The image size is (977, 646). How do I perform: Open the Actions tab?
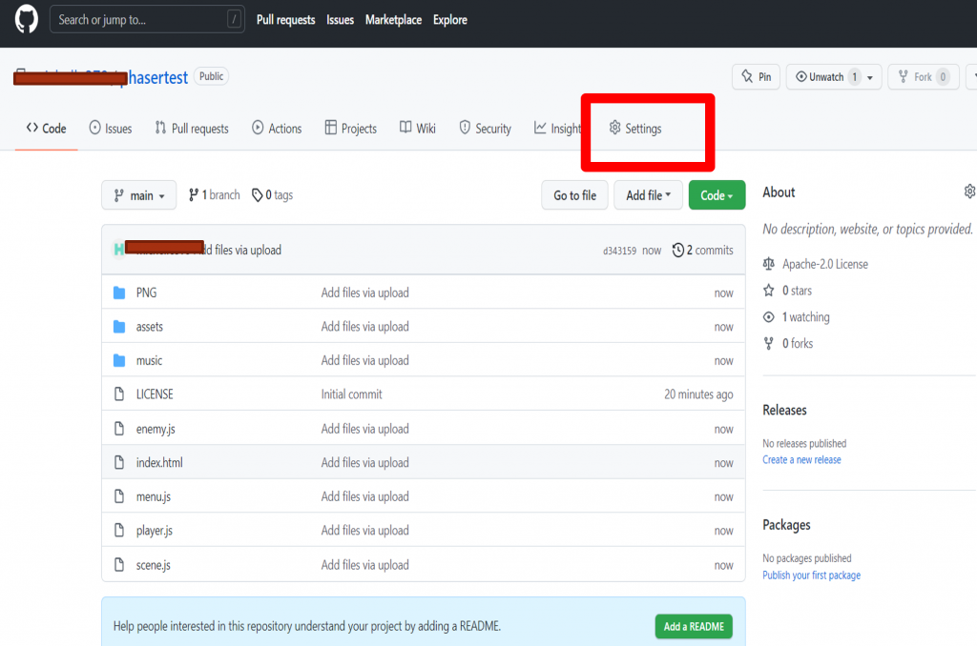pyautogui.click(x=277, y=129)
